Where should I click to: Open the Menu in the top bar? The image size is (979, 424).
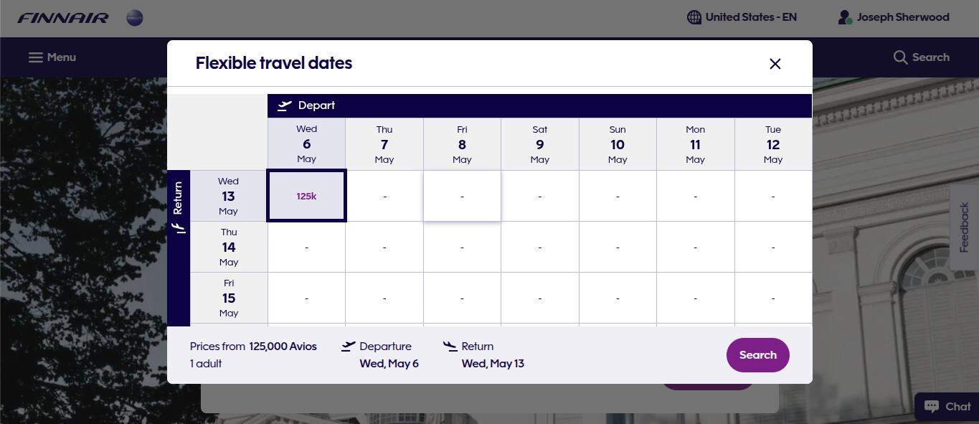click(51, 57)
